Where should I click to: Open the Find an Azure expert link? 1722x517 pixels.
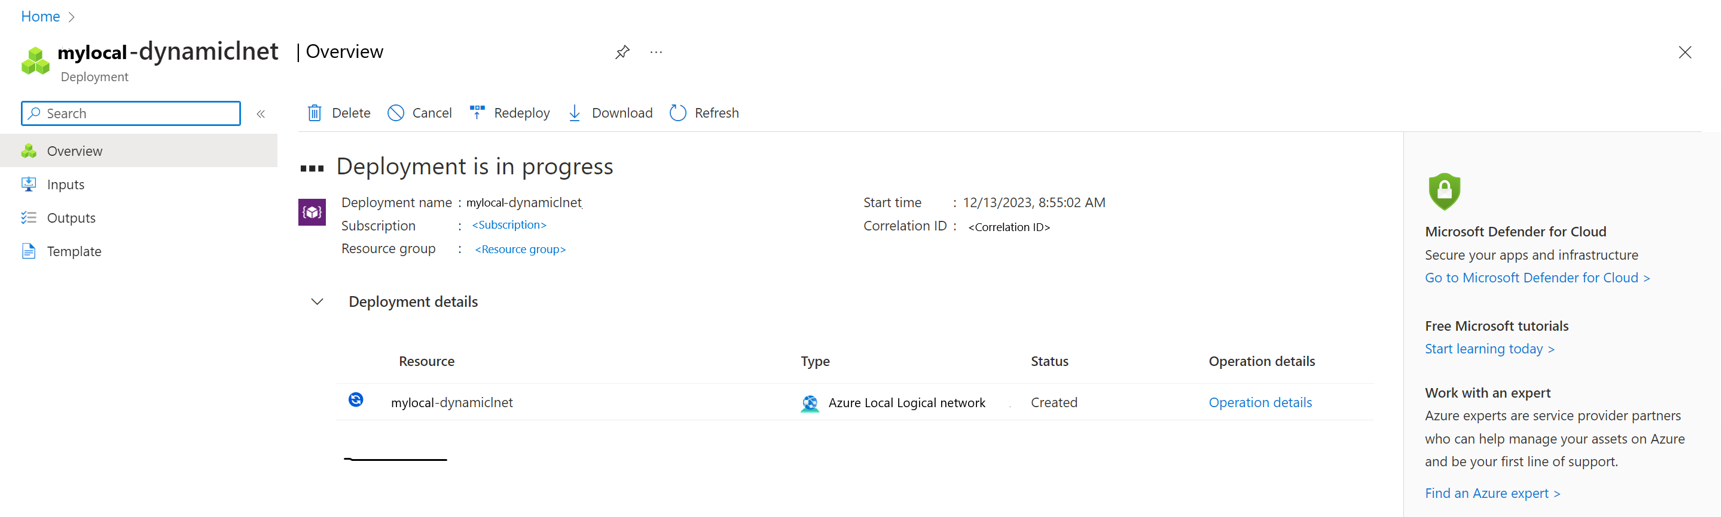1491,493
